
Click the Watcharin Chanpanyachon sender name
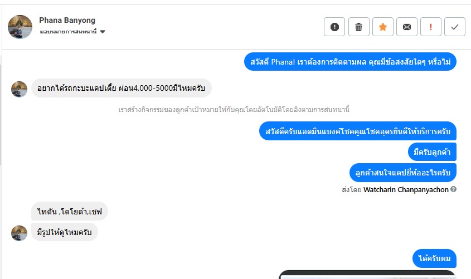406,189
